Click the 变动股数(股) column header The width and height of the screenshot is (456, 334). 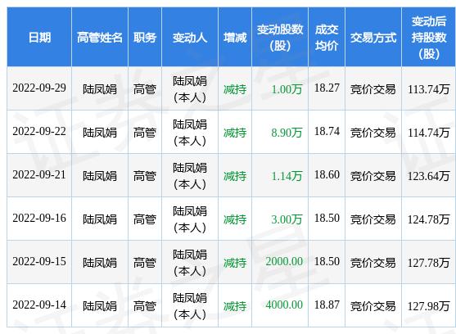pyautogui.click(x=280, y=38)
